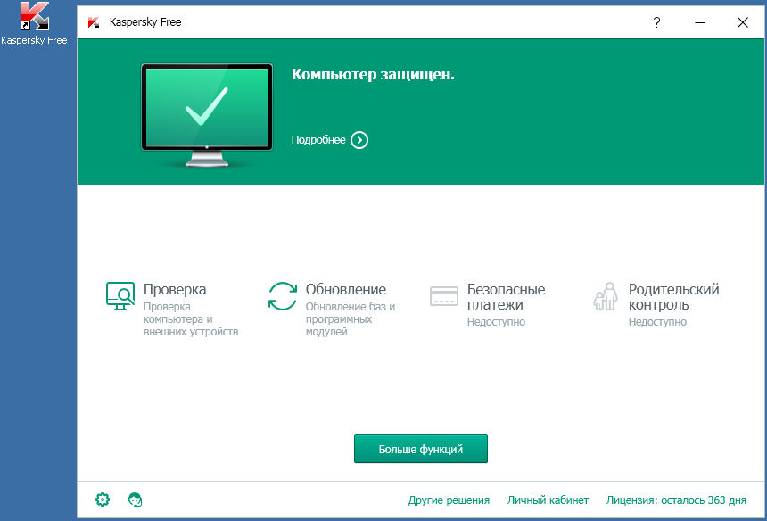Viewport: 767px width, 521px height.
Task: Select the Родительский контроль title
Action: 673,297
